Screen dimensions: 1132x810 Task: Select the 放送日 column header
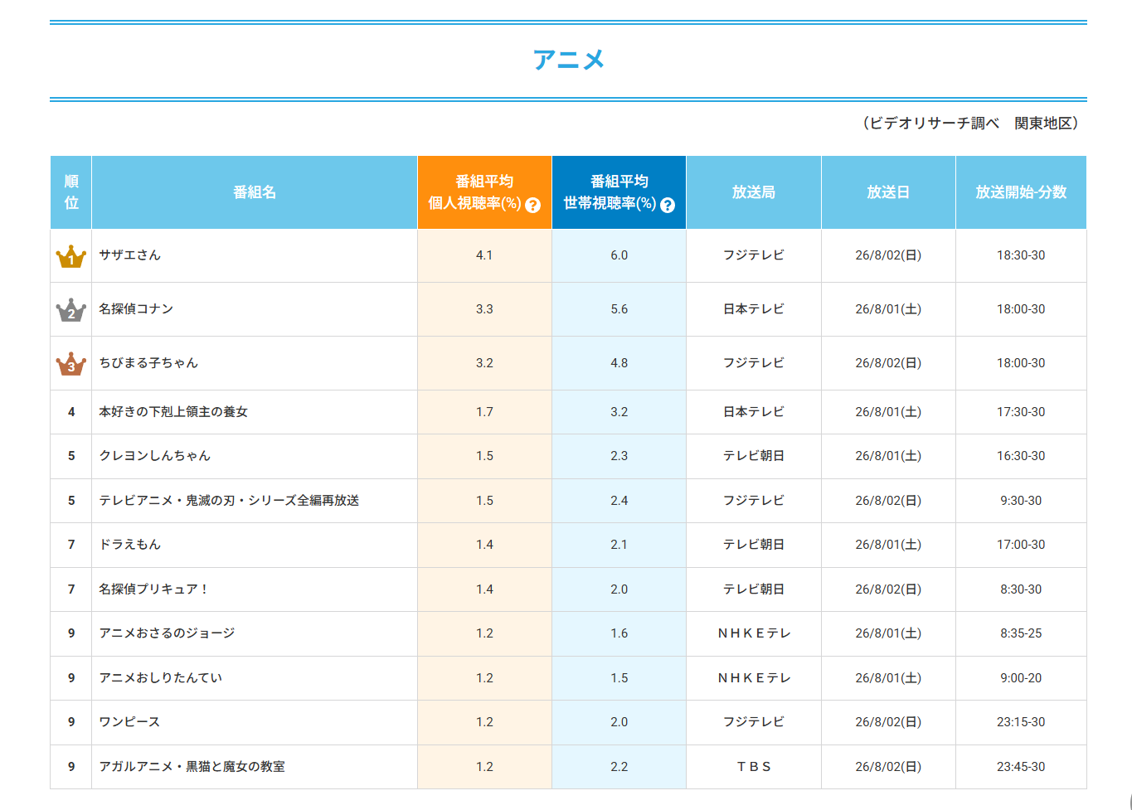pyautogui.click(x=888, y=192)
